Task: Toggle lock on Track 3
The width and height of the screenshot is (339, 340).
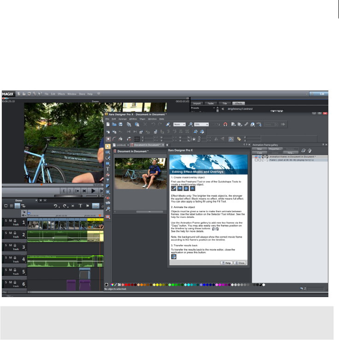Action: (x=15, y=245)
